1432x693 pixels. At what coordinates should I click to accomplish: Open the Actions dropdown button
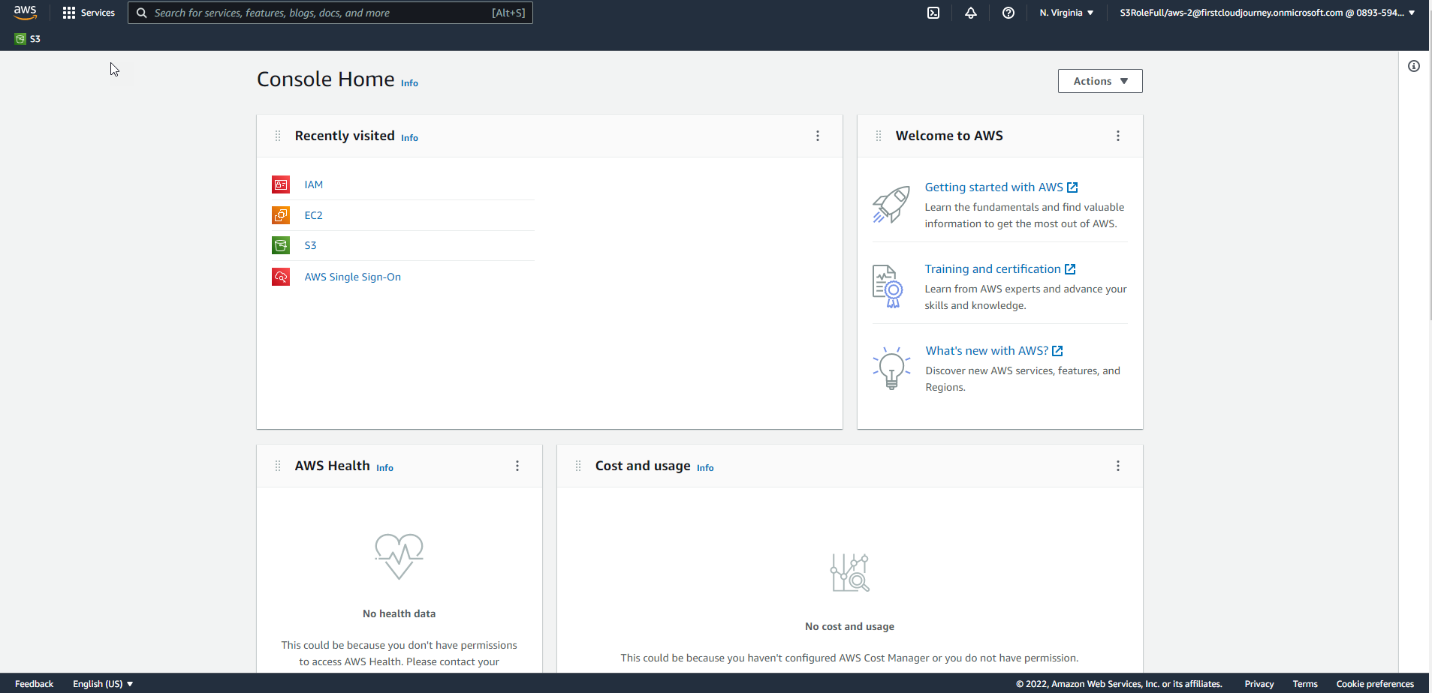(1100, 81)
